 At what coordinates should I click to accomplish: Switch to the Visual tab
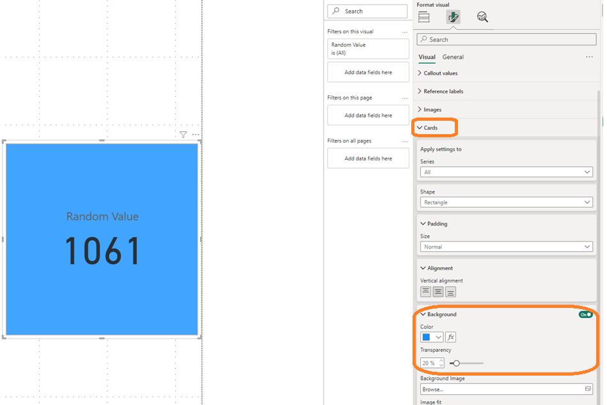[x=427, y=57]
